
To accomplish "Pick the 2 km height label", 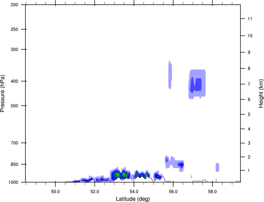I will (249, 157).
